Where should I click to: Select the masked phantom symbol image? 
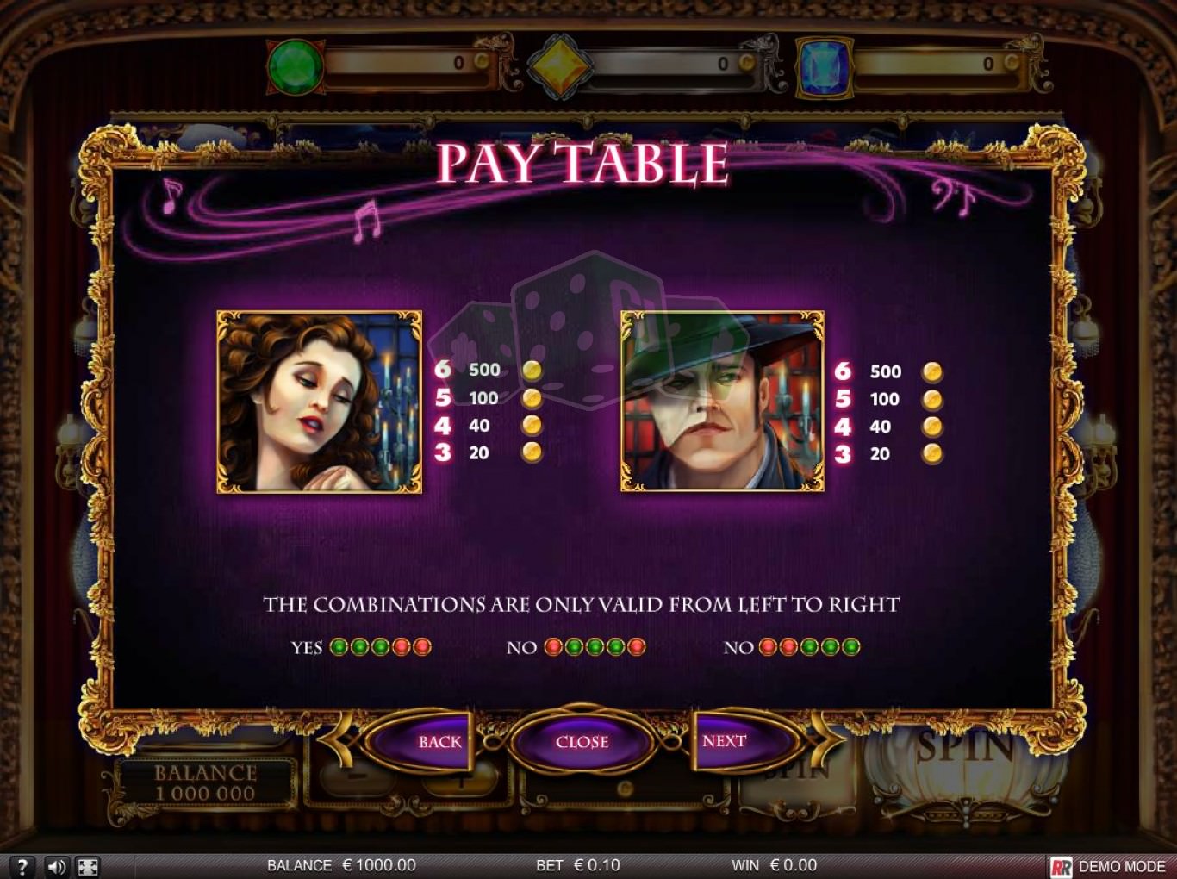722,402
